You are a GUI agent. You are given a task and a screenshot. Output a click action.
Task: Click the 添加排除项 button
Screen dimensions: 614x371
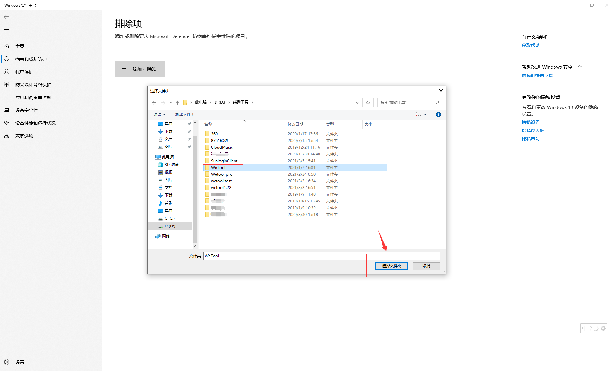point(140,69)
